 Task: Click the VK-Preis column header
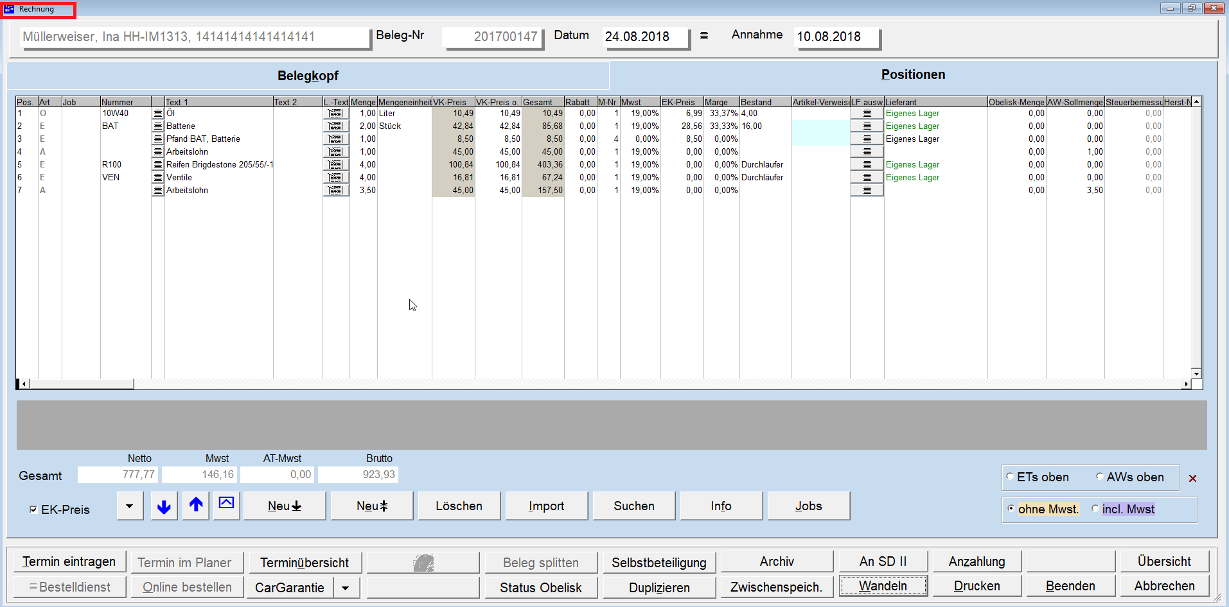pyautogui.click(x=453, y=102)
